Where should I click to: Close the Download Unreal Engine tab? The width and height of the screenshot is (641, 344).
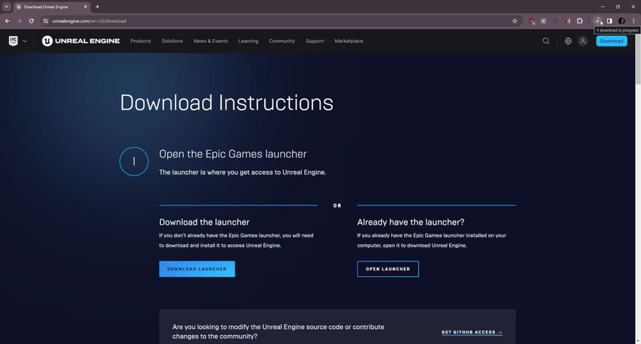(86, 7)
